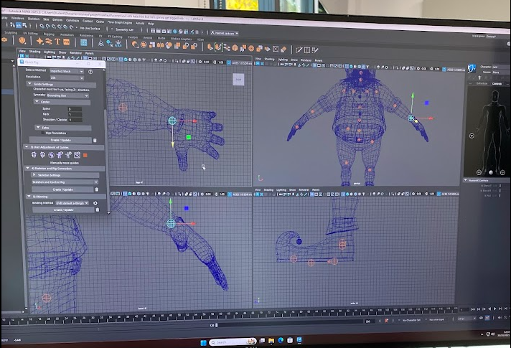Toggle the pause viewport icon in status line

[x=197, y=32]
